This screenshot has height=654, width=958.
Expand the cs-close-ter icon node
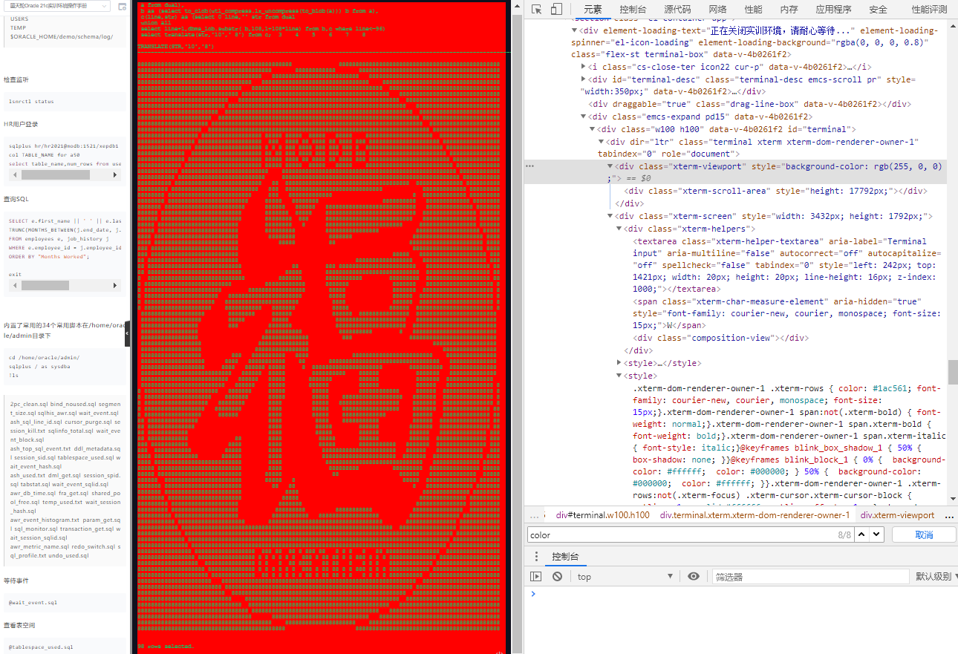point(583,67)
